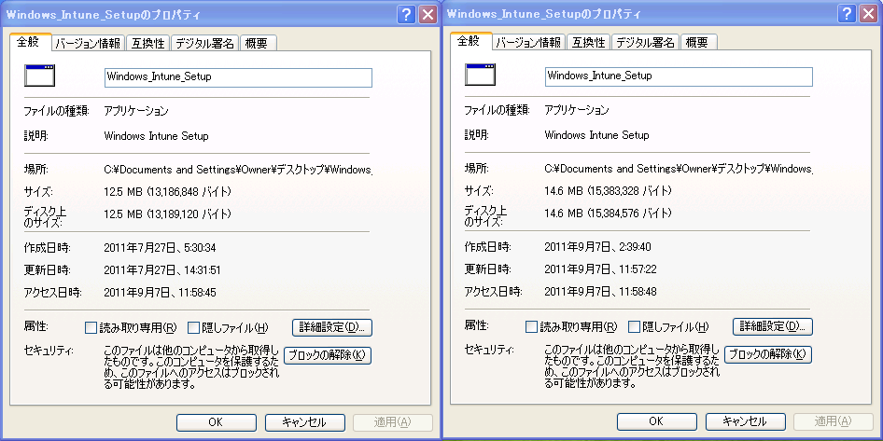Click the right window's title bar text

pyautogui.click(x=543, y=15)
